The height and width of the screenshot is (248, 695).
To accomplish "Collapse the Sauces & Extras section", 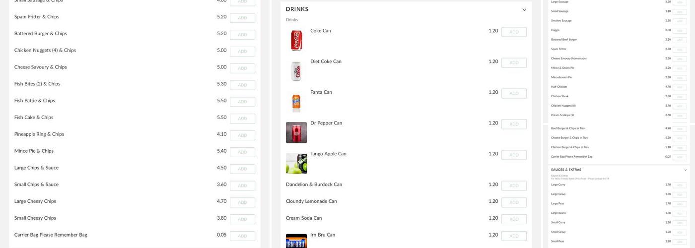I will point(686,170).
